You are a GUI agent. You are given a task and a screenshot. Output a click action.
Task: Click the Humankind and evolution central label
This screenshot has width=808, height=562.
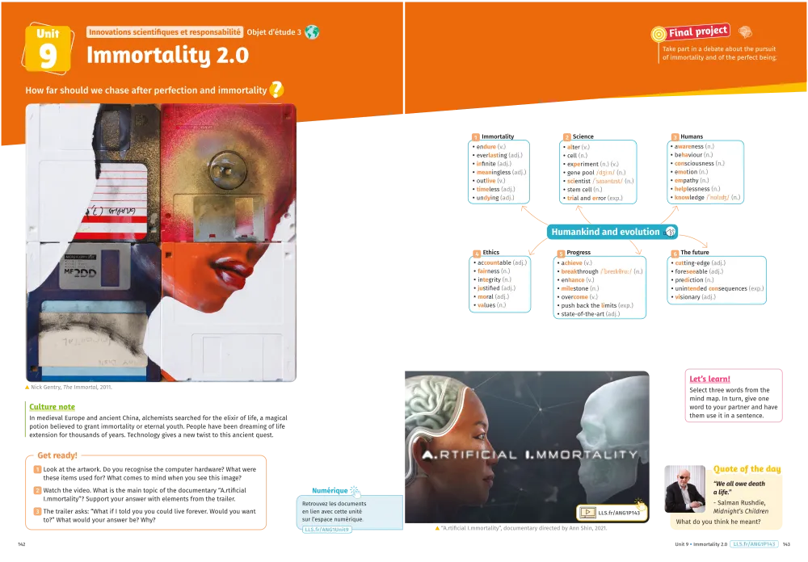[605, 232]
